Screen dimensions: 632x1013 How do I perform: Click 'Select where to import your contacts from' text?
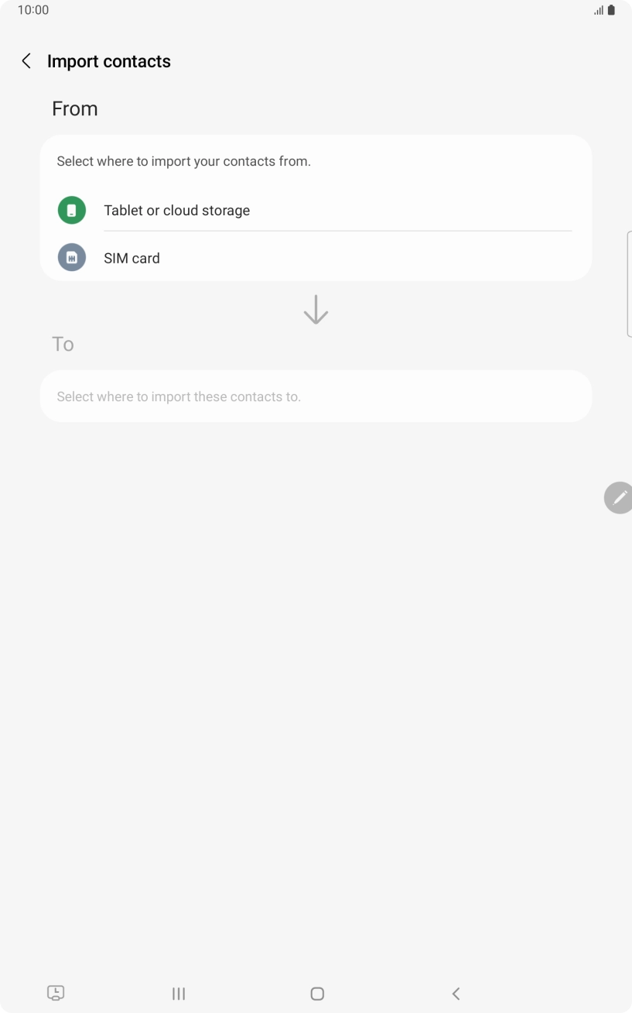pos(184,162)
